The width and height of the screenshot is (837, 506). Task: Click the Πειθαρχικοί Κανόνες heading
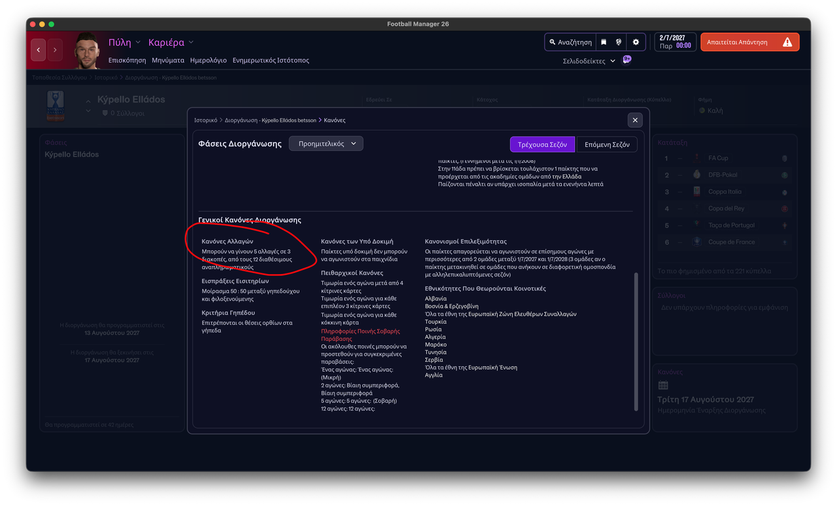(x=352, y=273)
